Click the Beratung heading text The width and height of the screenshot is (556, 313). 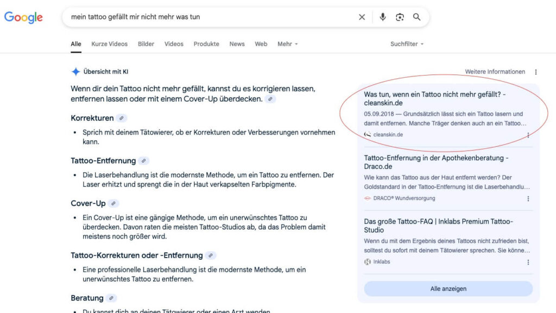87,298
